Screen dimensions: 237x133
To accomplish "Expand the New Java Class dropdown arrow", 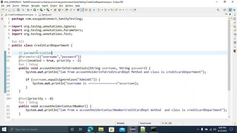I will pyautogui.click(x=63, y=10).
